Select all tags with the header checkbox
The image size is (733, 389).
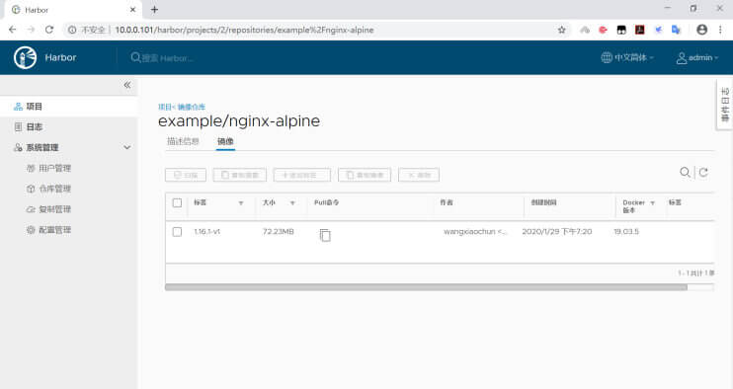(177, 202)
